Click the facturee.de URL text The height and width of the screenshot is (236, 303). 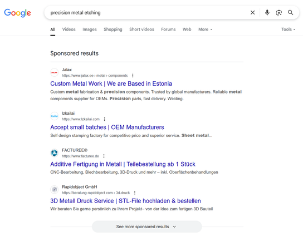(80, 156)
